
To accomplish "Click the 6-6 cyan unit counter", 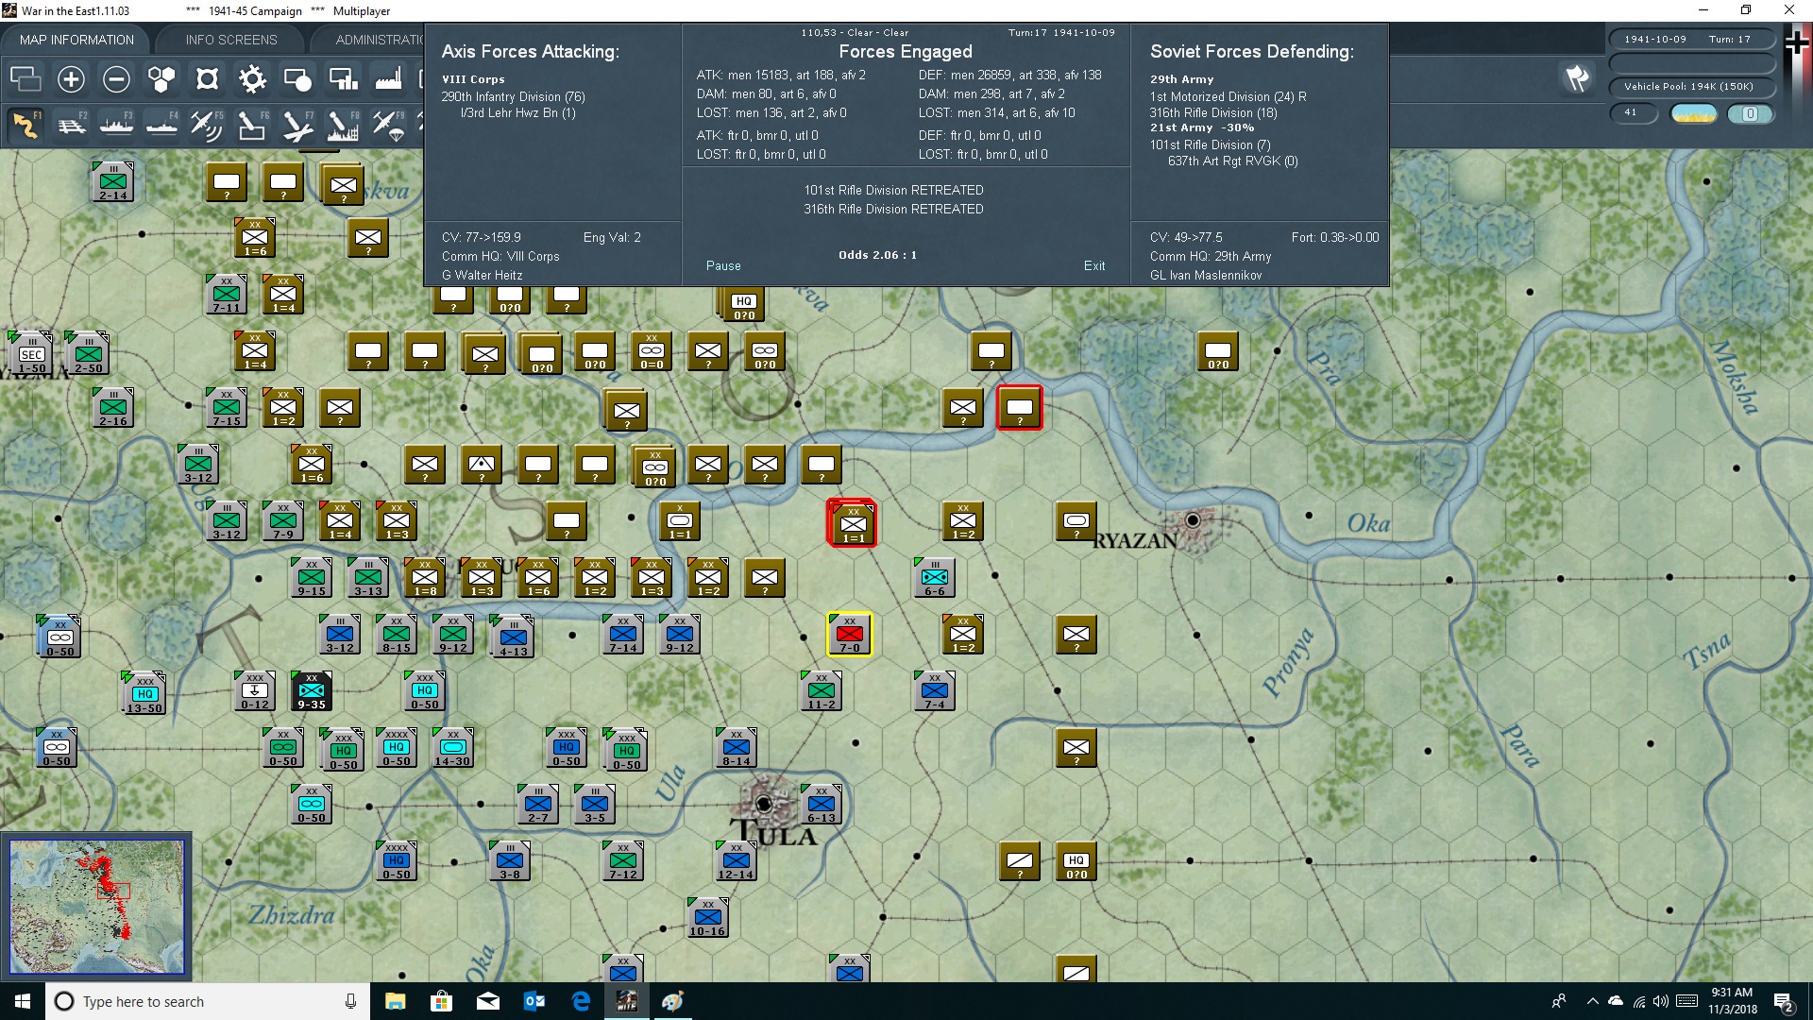I will [x=935, y=577].
